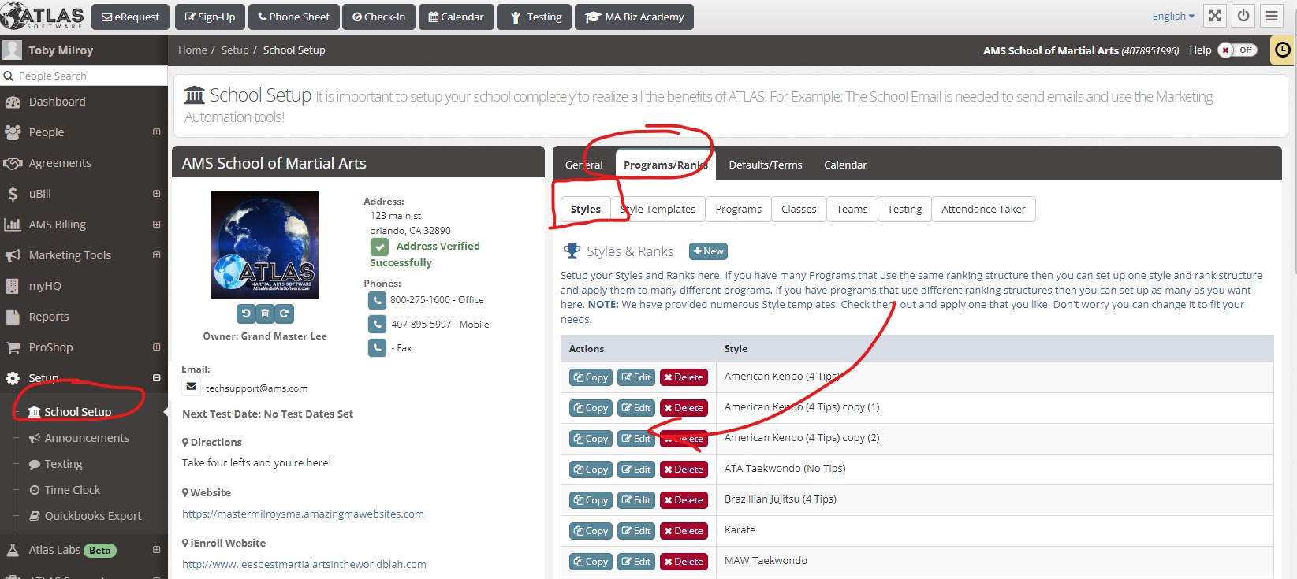Image resolution: width=1297 pixels, height=579 pixels.
Task: Open the English language dropdown
Action: point(1172,17)
